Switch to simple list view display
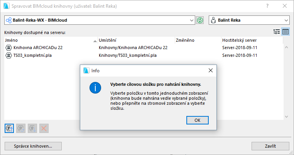Image resolution: width=294 pixels, height=155 pixels. click(x=286, y=32)
